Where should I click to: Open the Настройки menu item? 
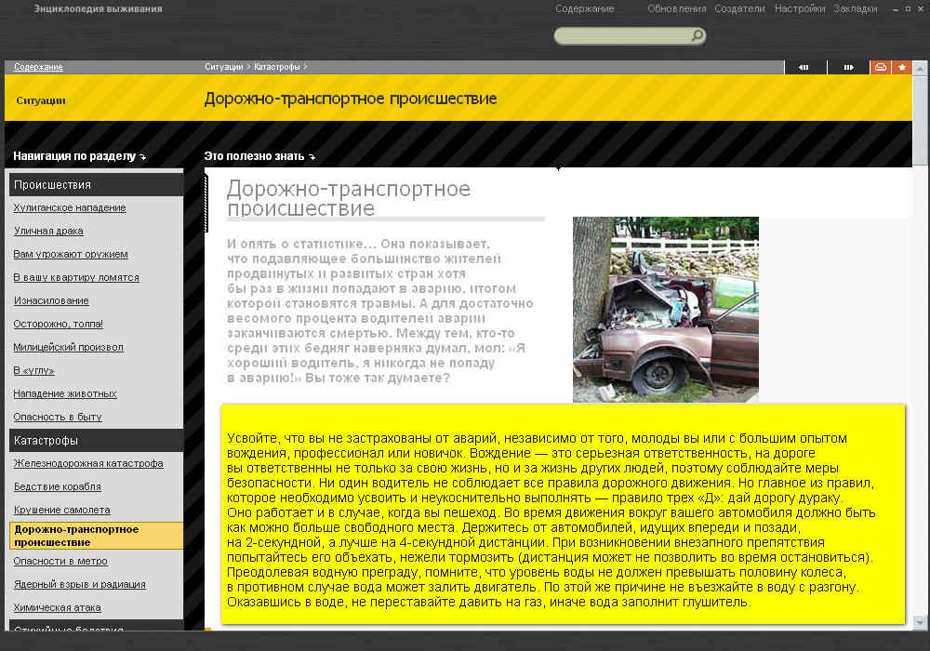coord(799,8)
